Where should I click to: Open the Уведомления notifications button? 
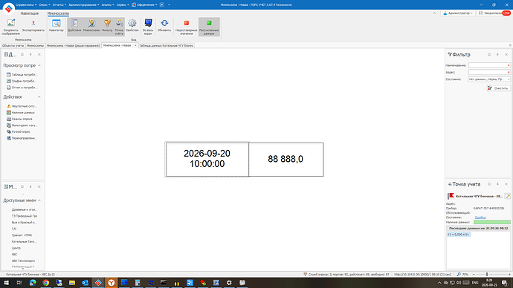tap(494, 13)
